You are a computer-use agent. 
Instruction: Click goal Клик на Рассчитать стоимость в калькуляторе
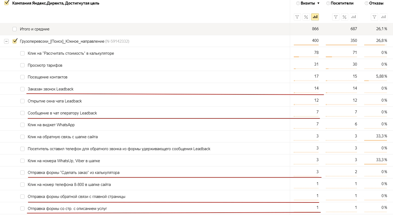click(71, 53)
